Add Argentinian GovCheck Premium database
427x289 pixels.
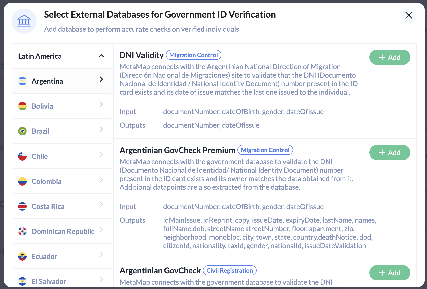pos(390,153)
